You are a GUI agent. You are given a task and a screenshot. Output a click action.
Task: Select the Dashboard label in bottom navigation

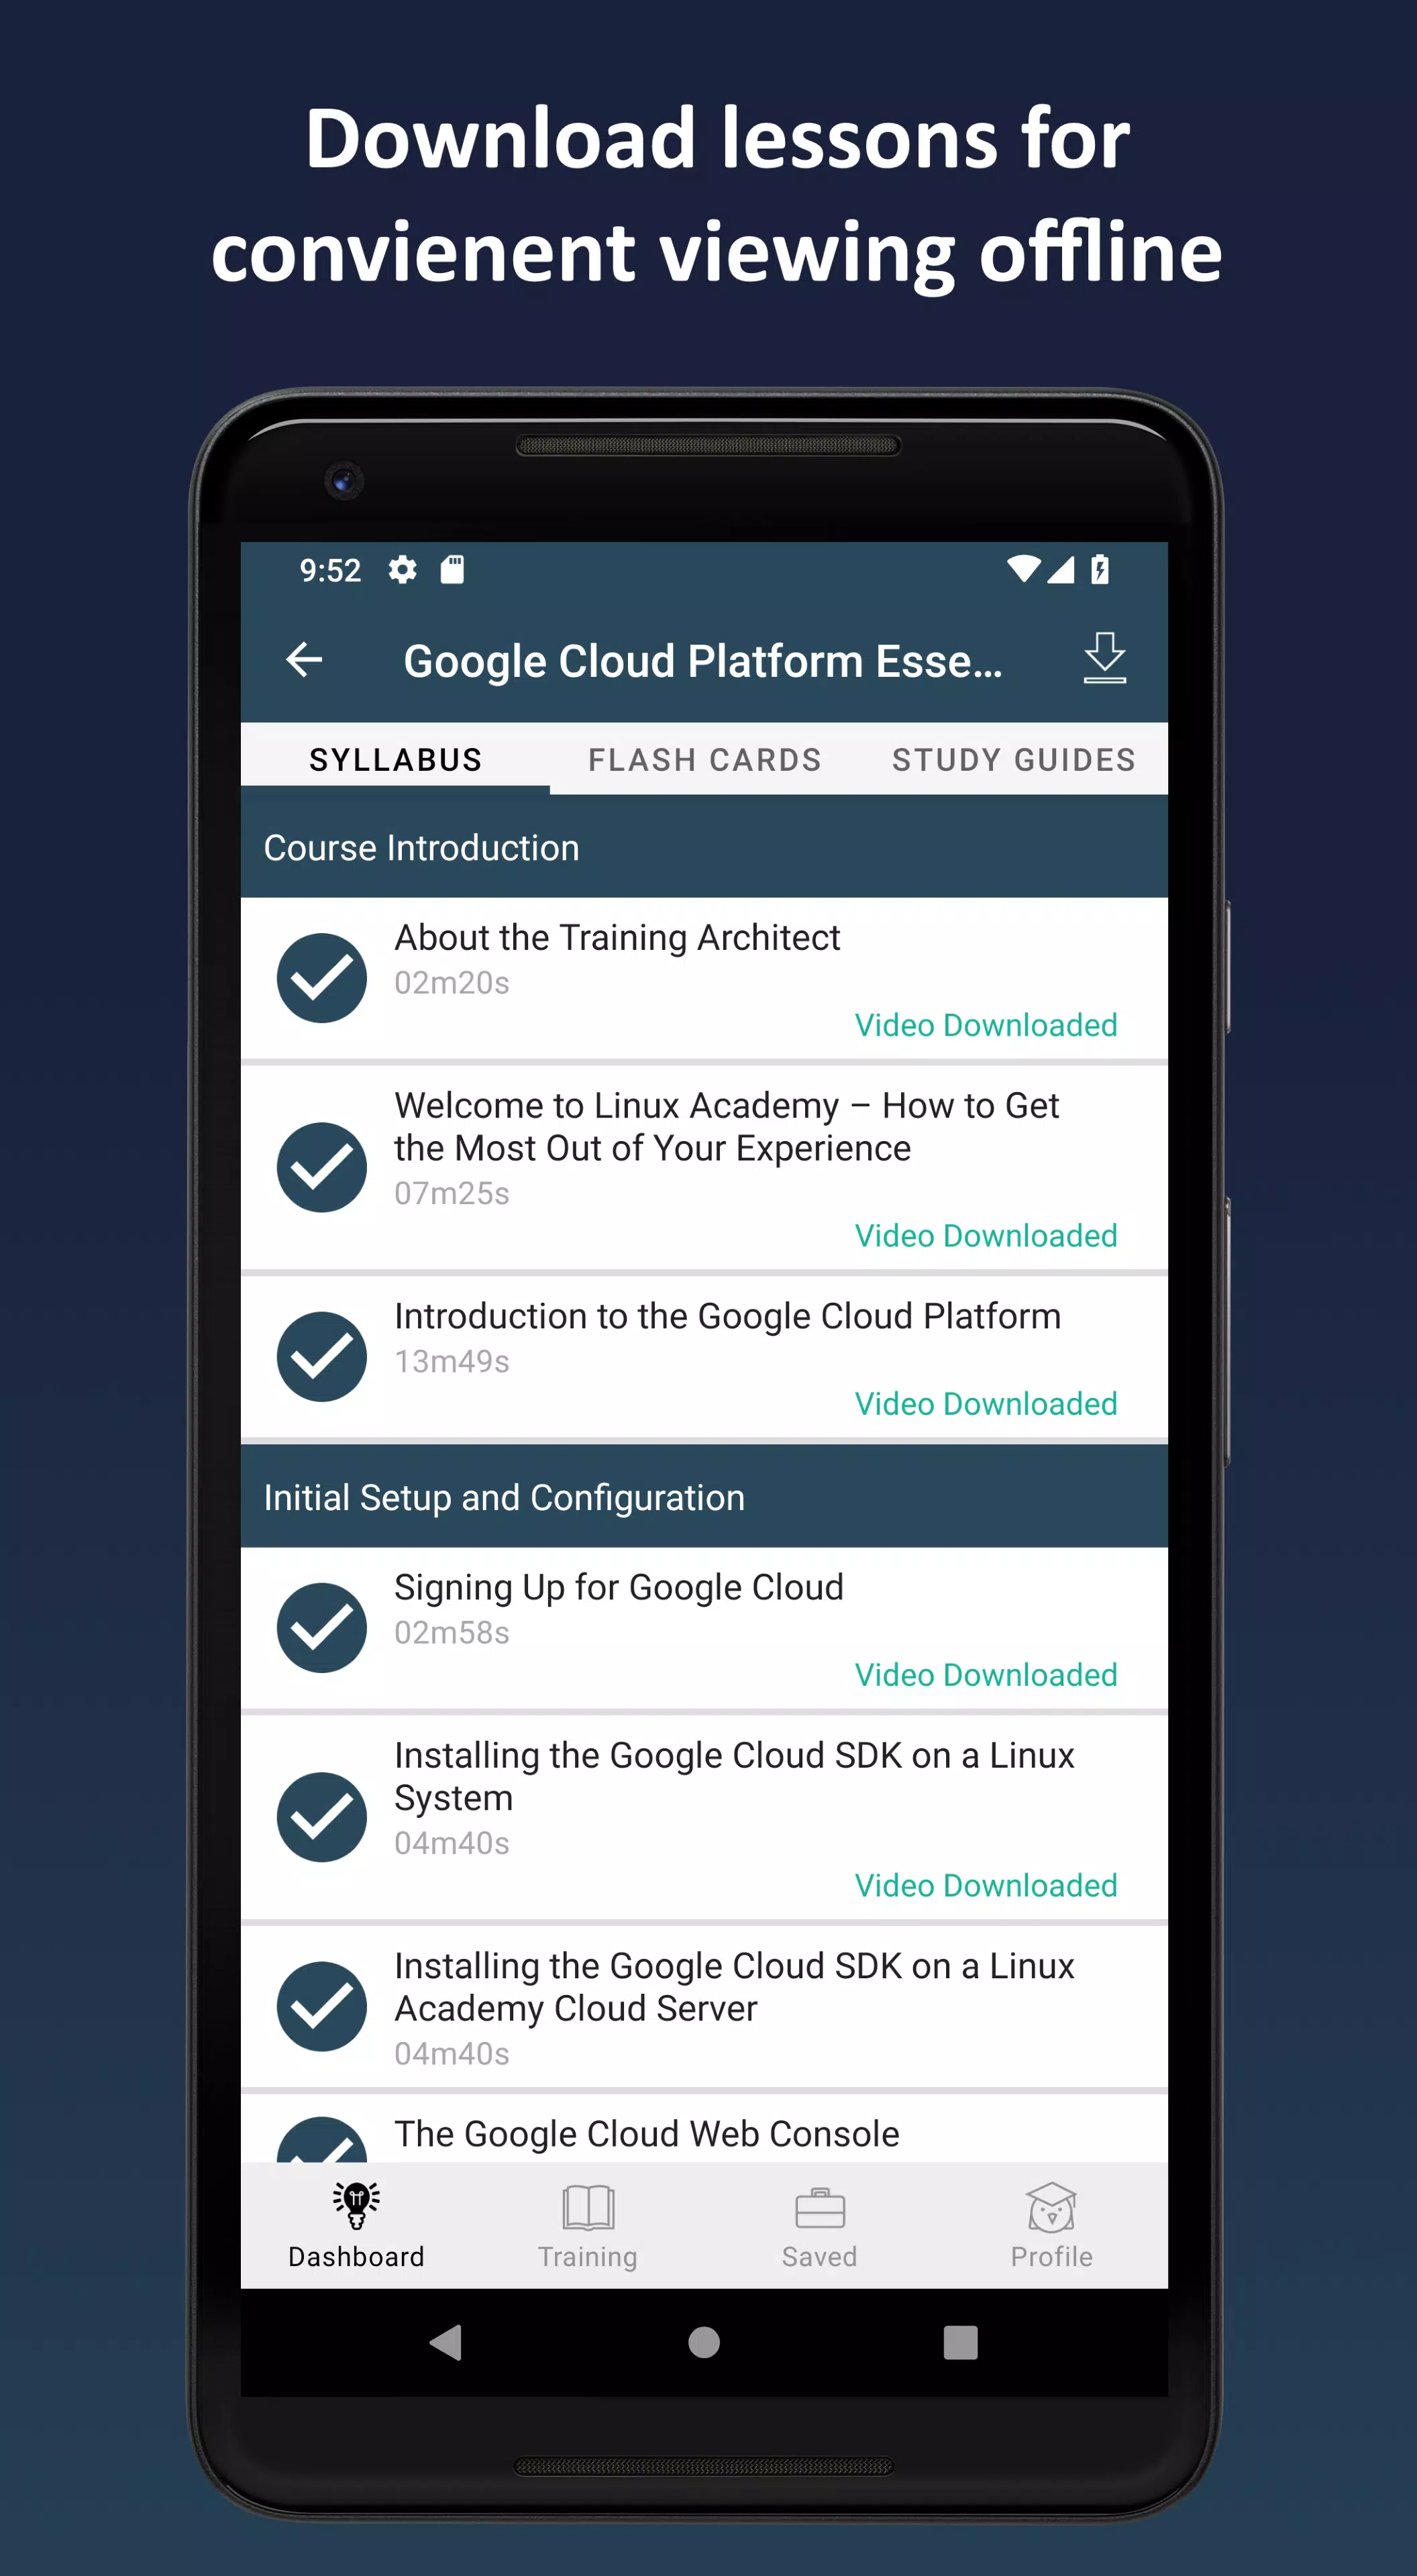click(356, 2257)
